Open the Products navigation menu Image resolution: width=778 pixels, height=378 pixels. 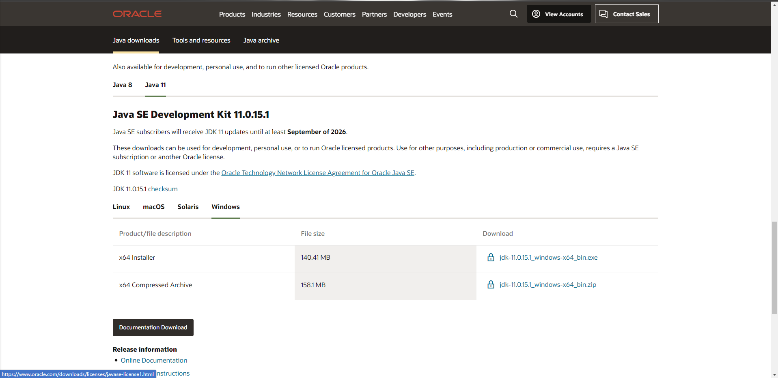[232, 15]
